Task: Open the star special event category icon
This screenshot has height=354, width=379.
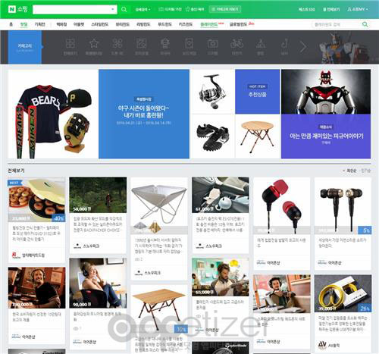Action: (x=94, y=43)
